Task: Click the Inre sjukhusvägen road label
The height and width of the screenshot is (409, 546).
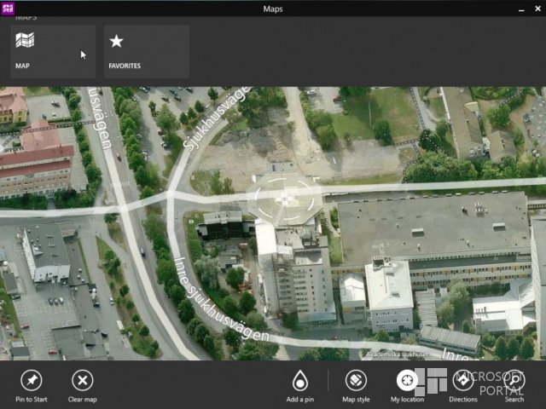Action: tap(221, 301)
